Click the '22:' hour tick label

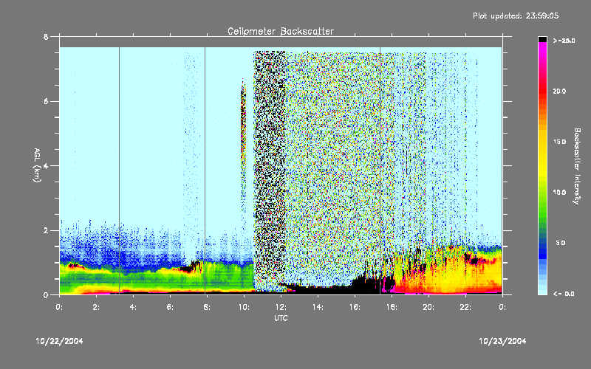[465, 307]
